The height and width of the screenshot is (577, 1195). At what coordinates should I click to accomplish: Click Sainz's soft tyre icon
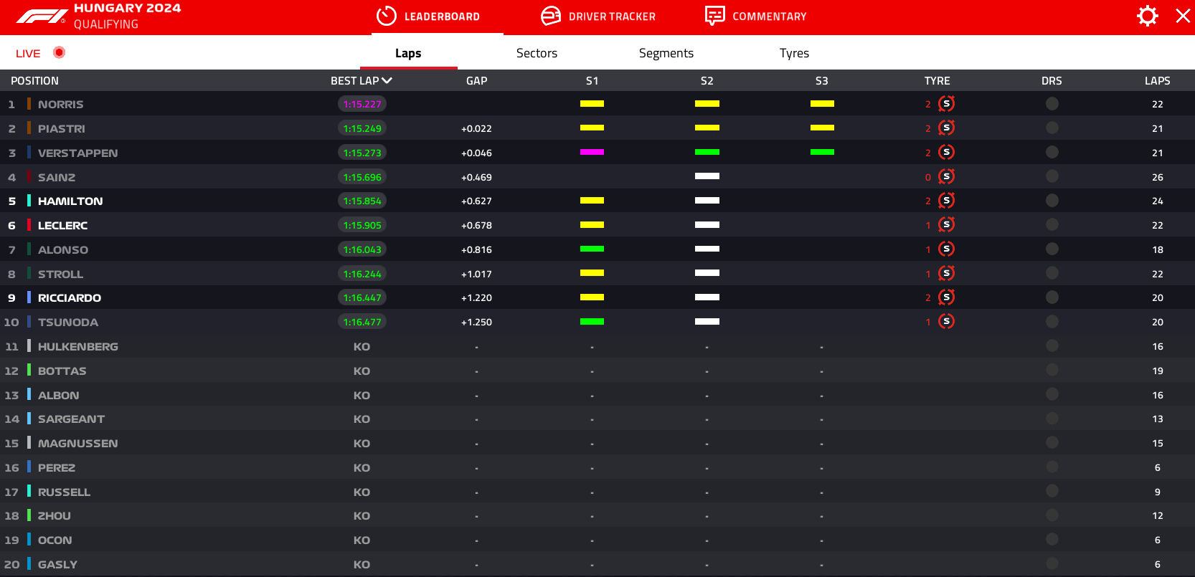tap(947, 176)
